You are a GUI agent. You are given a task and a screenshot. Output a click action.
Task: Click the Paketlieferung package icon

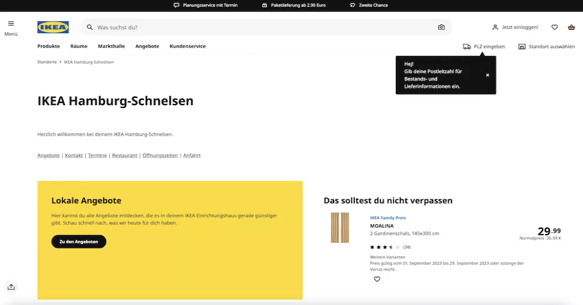pos(264,5)
